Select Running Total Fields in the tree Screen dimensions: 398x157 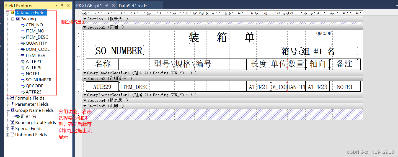(x=35, y=123)
